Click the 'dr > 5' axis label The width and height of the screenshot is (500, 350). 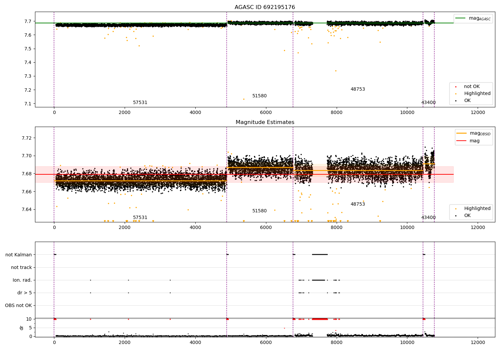[x=25, y=293]
